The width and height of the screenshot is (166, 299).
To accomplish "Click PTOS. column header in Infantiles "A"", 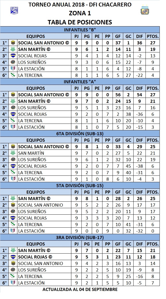I will point(153,88).
